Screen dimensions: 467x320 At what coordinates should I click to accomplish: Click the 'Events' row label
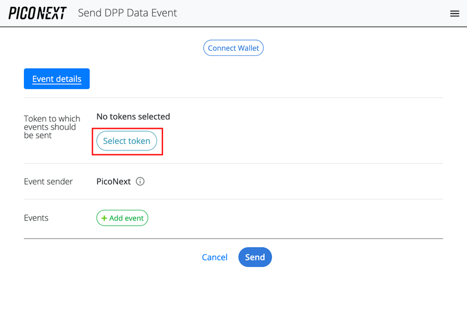(36, 218)
